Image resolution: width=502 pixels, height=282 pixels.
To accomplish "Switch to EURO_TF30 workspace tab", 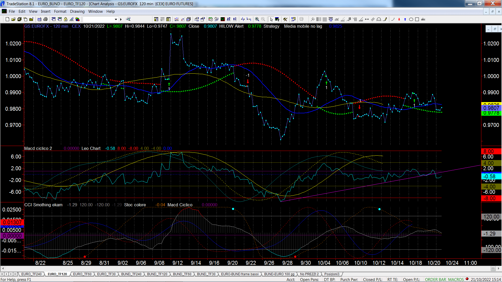I will [x=106, y=274].
